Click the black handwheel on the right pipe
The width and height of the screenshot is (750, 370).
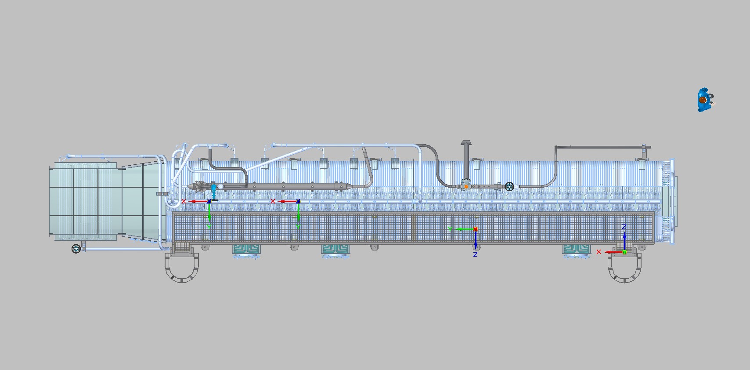(509, 186)
